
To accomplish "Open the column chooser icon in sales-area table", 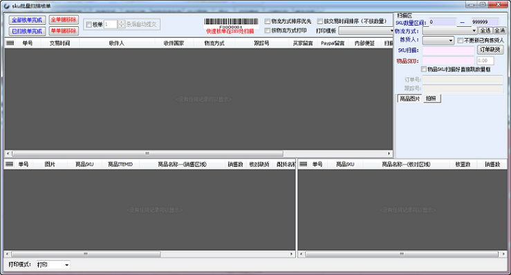I will click(x=10, y=164).
